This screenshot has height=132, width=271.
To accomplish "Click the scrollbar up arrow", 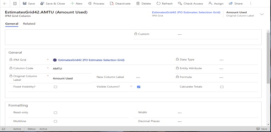I will [268, 31].
